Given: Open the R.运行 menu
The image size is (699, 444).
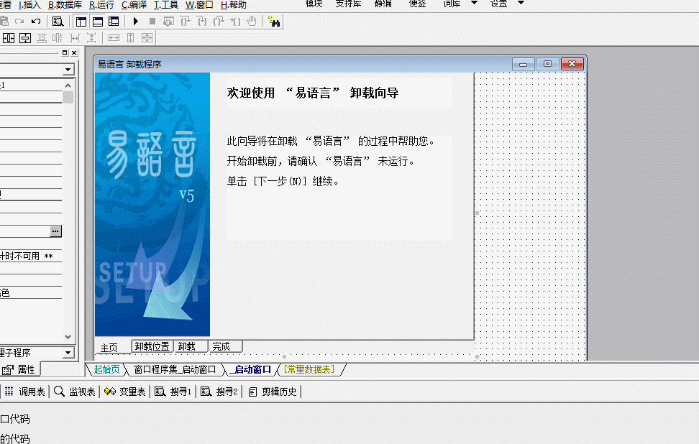Looking at the screenshot, I should pos(101,5).
